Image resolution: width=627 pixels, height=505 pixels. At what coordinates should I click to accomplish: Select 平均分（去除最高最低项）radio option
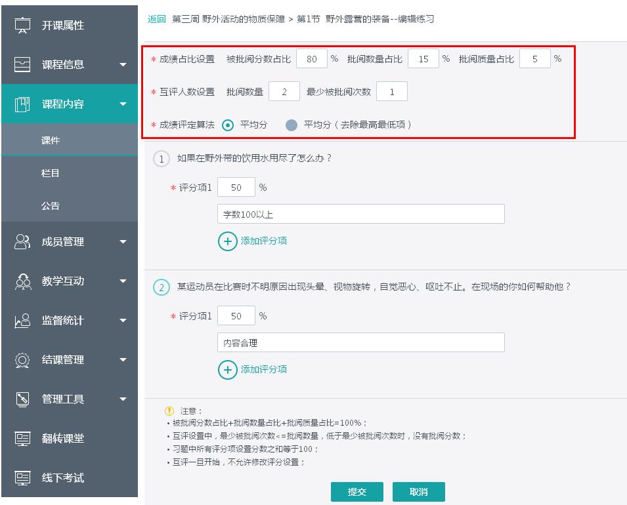pos(292,125)
